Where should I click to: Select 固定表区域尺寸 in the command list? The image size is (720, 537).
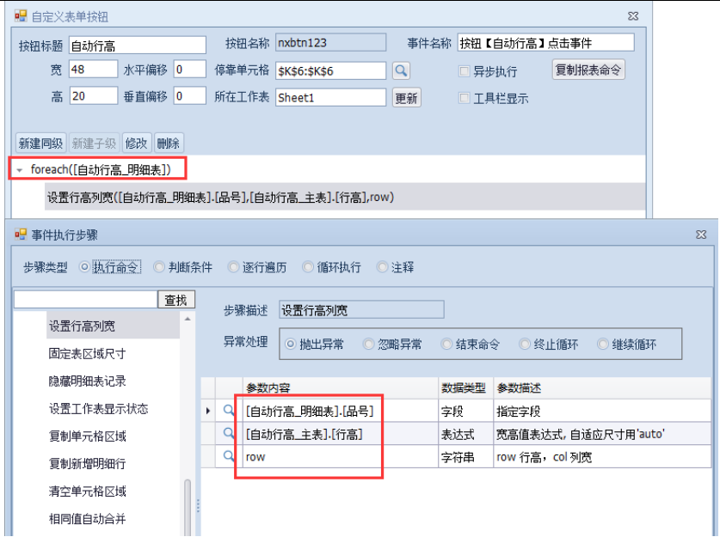pyautogui.click(x=88, y=353)
